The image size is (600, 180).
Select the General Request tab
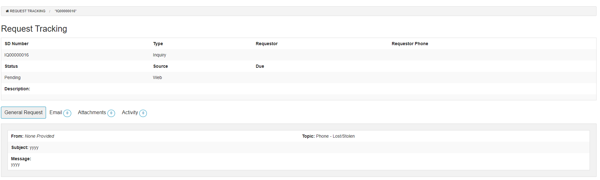click(23, 113)
